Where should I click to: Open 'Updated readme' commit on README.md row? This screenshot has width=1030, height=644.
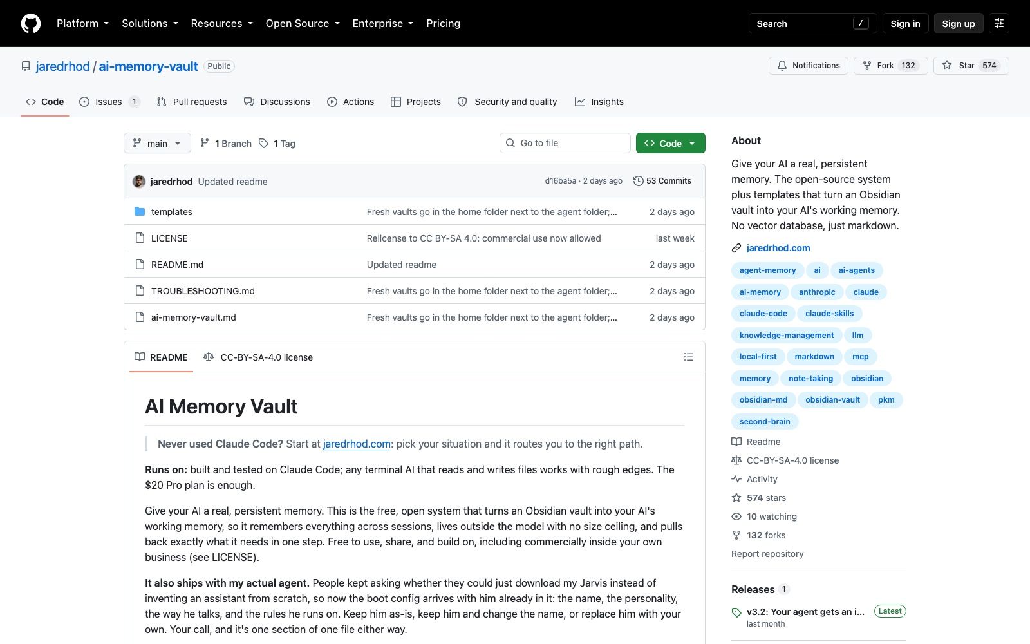pyautogui.click(x=402, y=265)
